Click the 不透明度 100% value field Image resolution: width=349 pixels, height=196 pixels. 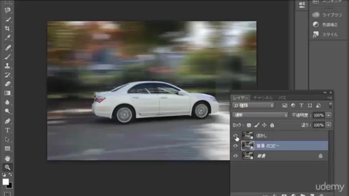[318, 115]
